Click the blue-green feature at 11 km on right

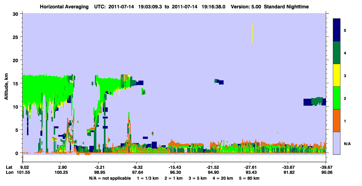(x=315, y=102)
